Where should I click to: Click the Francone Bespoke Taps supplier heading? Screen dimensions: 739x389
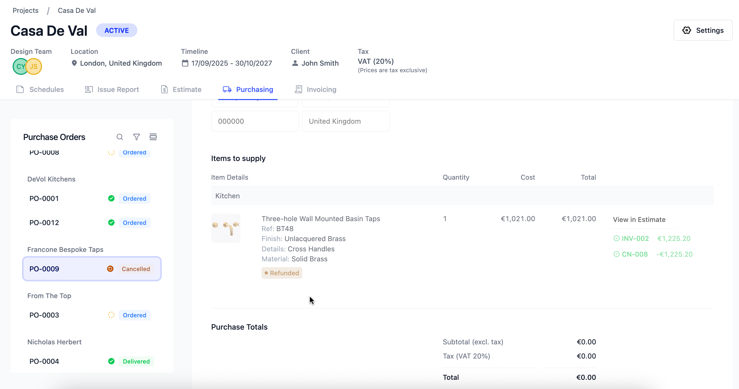point(65,250)
